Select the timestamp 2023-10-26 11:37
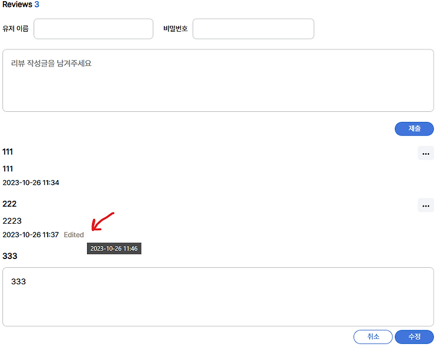This screenshot has width=442, height=352. pyautogui.click(x=31, y=235)
